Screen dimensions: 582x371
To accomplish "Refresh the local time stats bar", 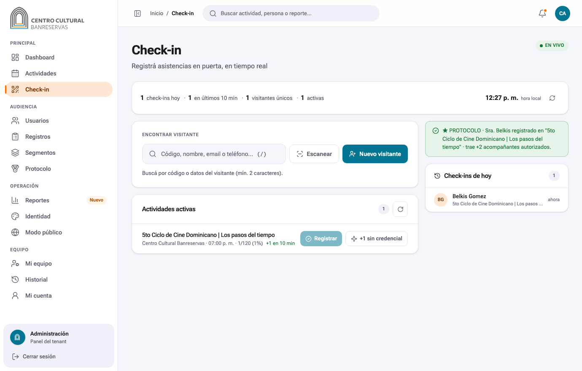I will pos(552,98).
